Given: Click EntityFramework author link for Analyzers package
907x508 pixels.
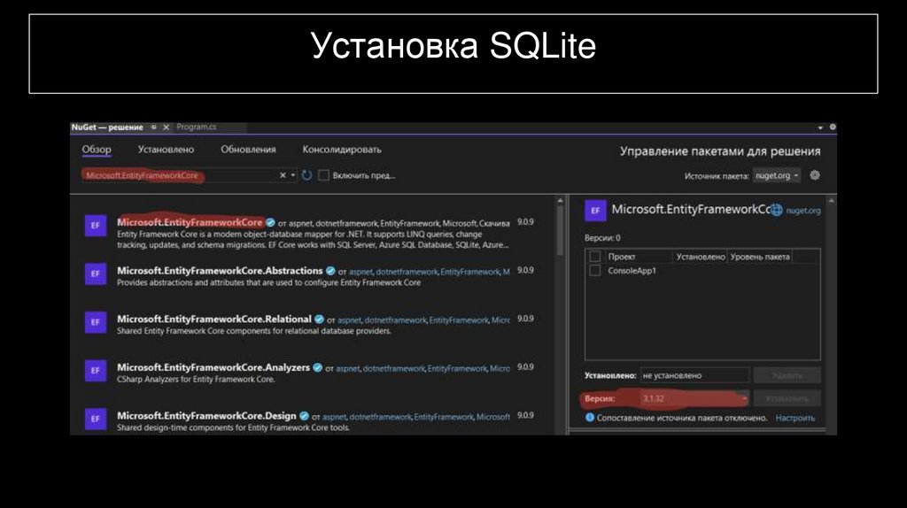Looking at the screenshot, I should [x=457, y=369].
